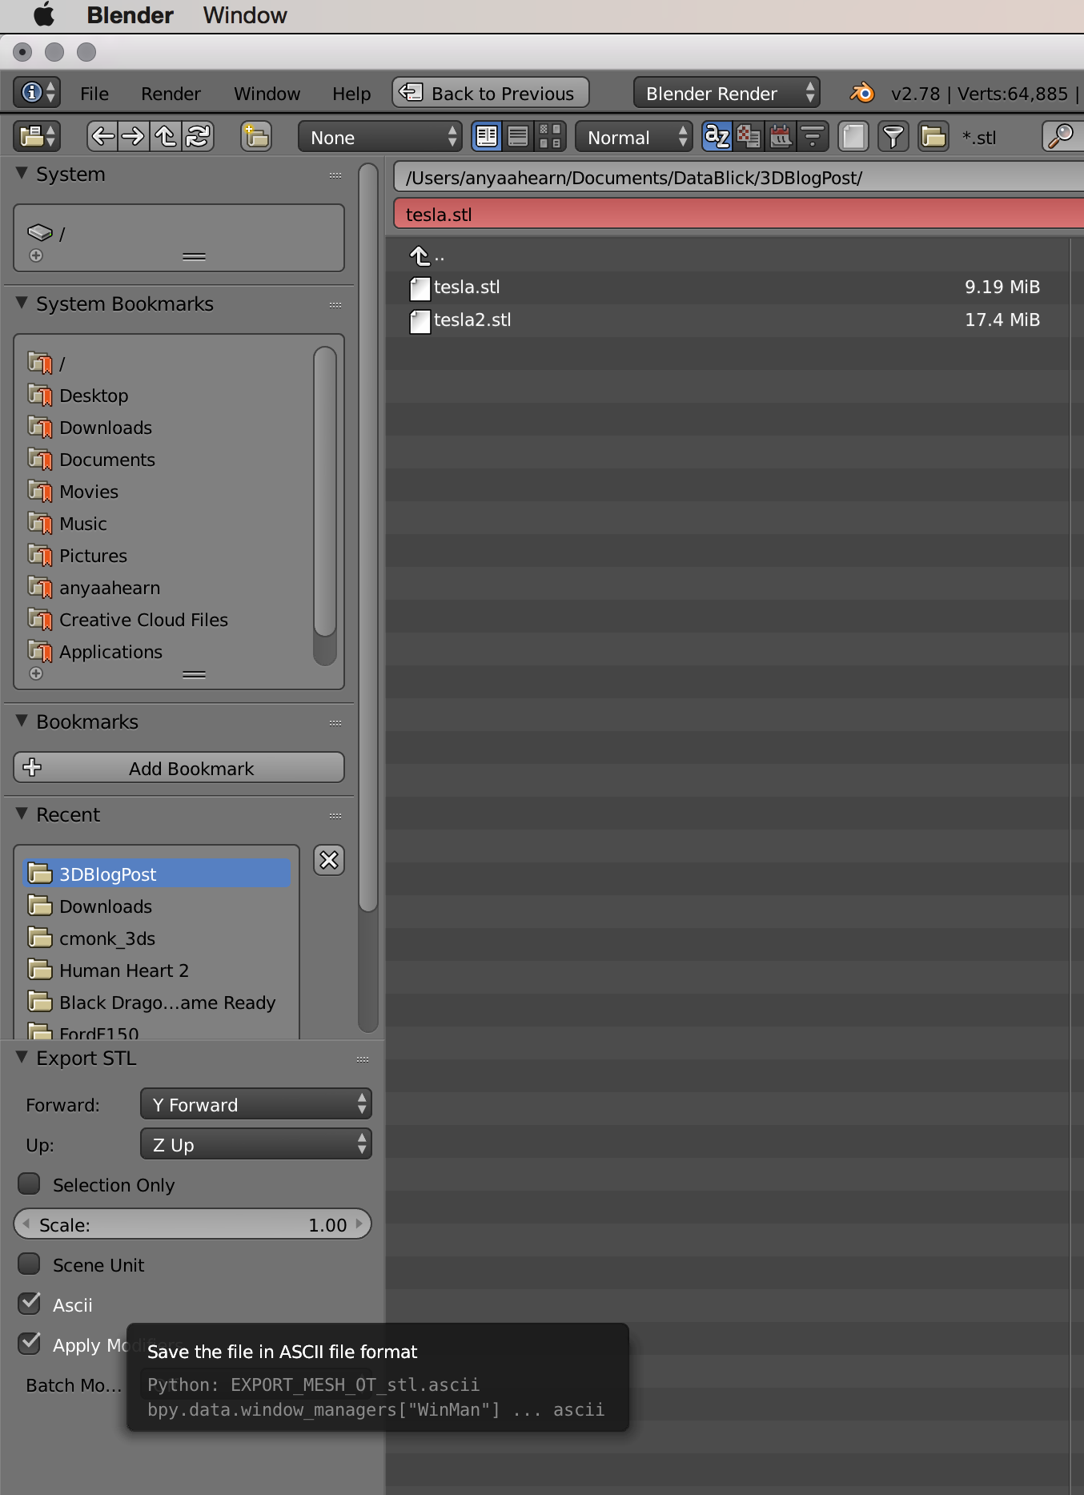
Task: Open the Help menu
Action: point(351,94)
